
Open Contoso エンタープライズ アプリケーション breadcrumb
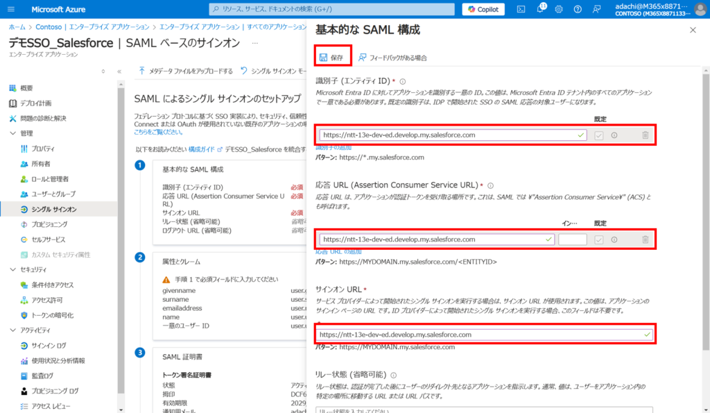pyautogui.click(x=92, y=27)
